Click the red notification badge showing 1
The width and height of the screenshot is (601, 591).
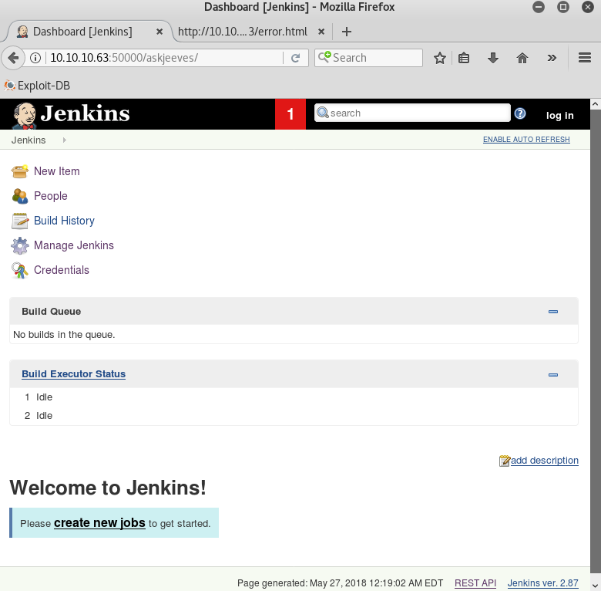tap(290, 114)
